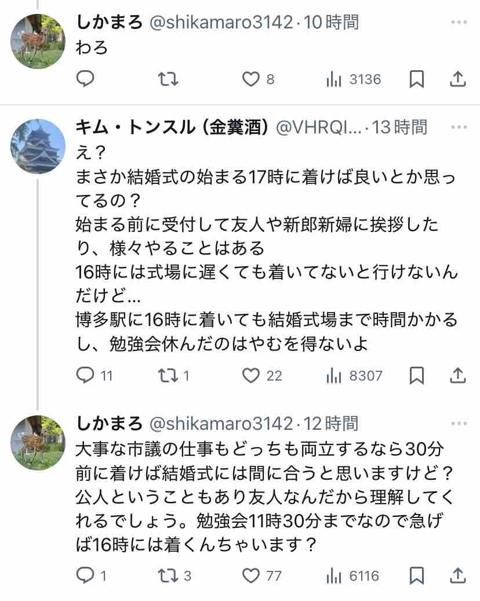View analytics showing 3136 views

pos(334,79)
